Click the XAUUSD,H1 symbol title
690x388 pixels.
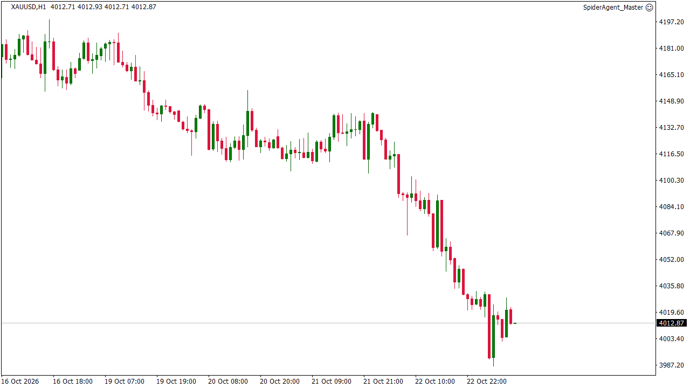coord(29,7)
